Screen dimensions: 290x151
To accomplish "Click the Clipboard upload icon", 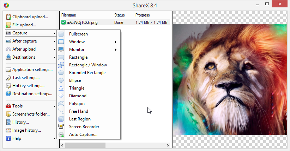I will pos(8,17).
